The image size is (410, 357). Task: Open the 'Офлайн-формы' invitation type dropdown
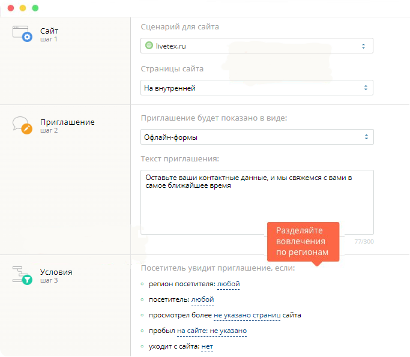[257, 137]
